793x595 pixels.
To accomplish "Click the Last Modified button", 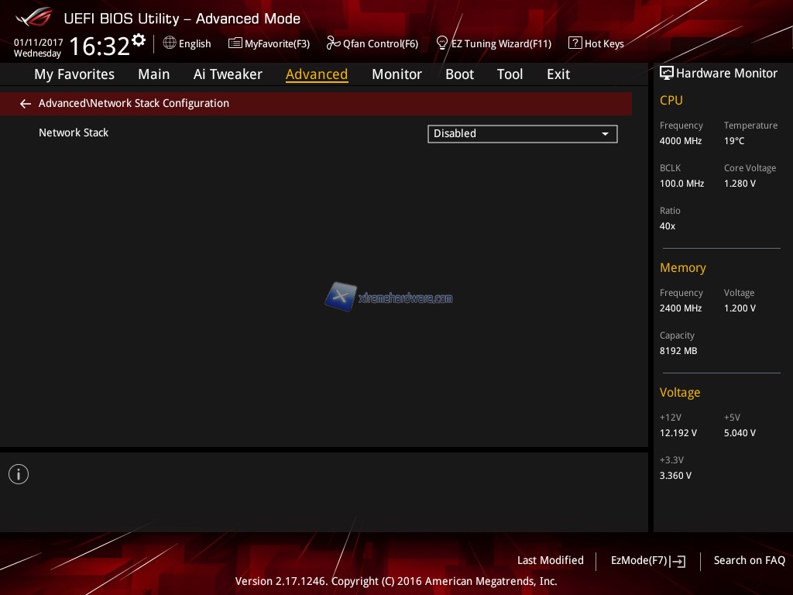I will (550, 560).
